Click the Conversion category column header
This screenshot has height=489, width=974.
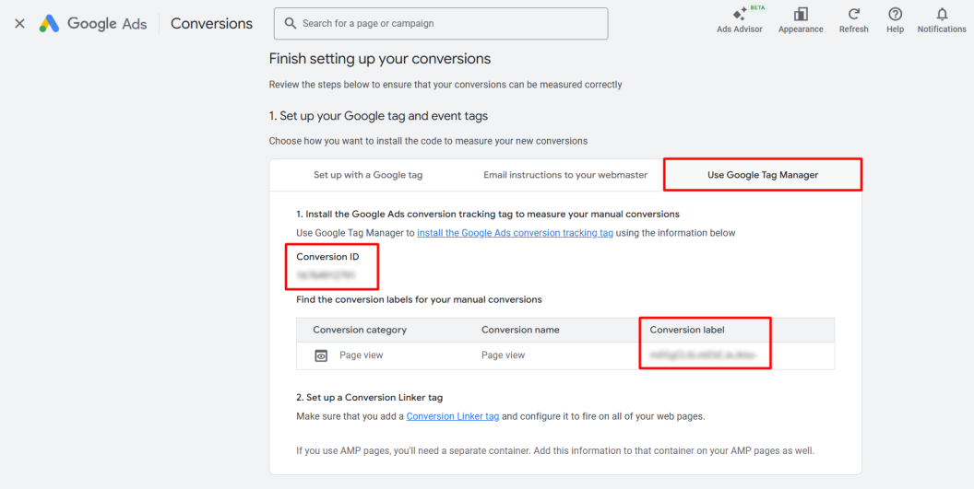[360, 330]
